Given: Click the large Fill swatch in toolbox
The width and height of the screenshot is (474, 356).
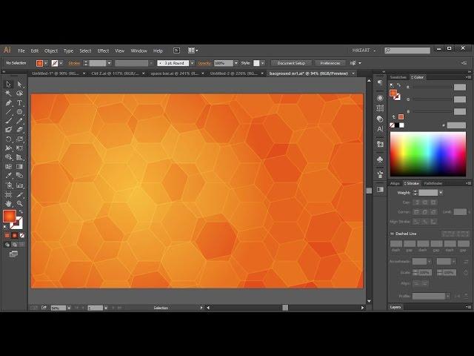Looking at the screenshot, I should click(10, 216).
